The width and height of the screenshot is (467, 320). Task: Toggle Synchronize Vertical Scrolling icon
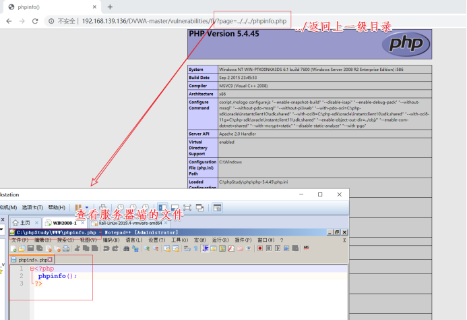167,248
